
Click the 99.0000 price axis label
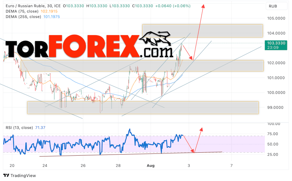point(275,107)
